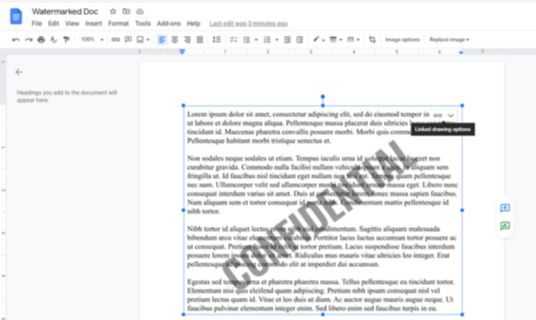Click the Image options button
This screenshot has height=320, width=536.
tap(402, 39)
